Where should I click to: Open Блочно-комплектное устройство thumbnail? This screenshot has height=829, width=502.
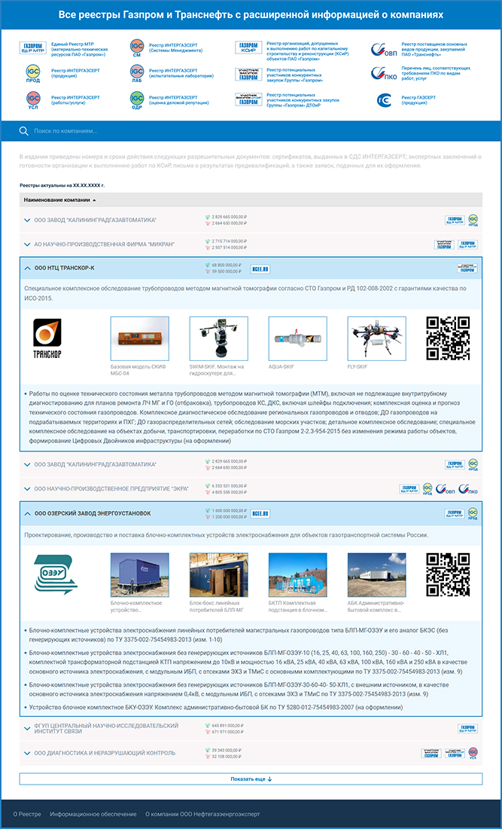coord(139,575)
